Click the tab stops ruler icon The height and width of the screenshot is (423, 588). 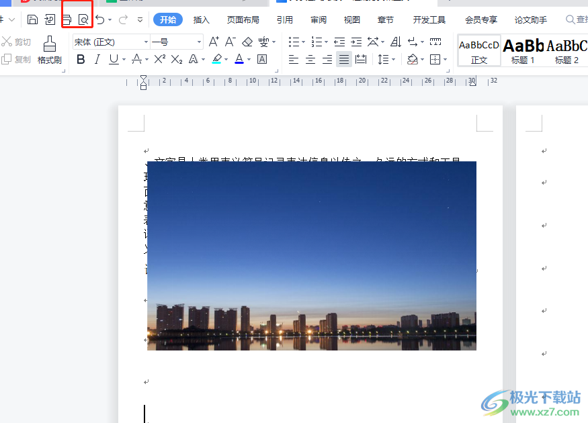click(x=435, y=42)
